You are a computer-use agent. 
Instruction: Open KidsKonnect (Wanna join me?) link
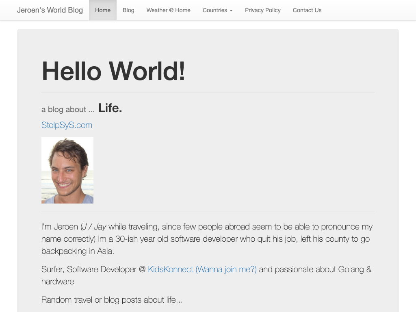pos(202,269)
